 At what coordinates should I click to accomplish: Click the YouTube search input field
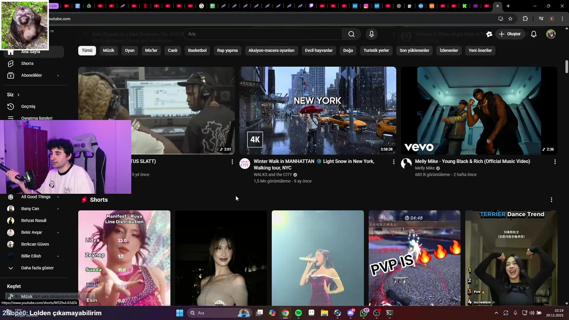point(262,34)
